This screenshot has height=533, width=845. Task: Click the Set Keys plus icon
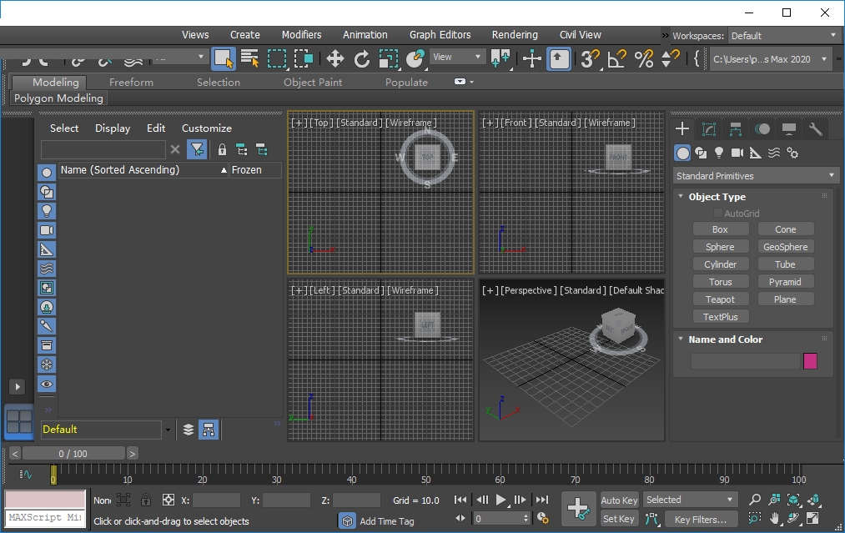pyautogui.click(x=578, y=509)
